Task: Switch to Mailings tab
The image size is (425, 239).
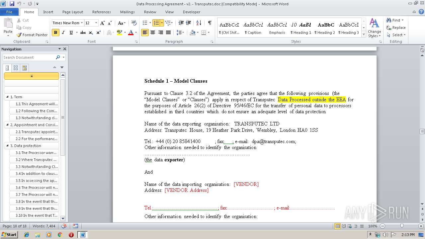Action: pos(127,12)
